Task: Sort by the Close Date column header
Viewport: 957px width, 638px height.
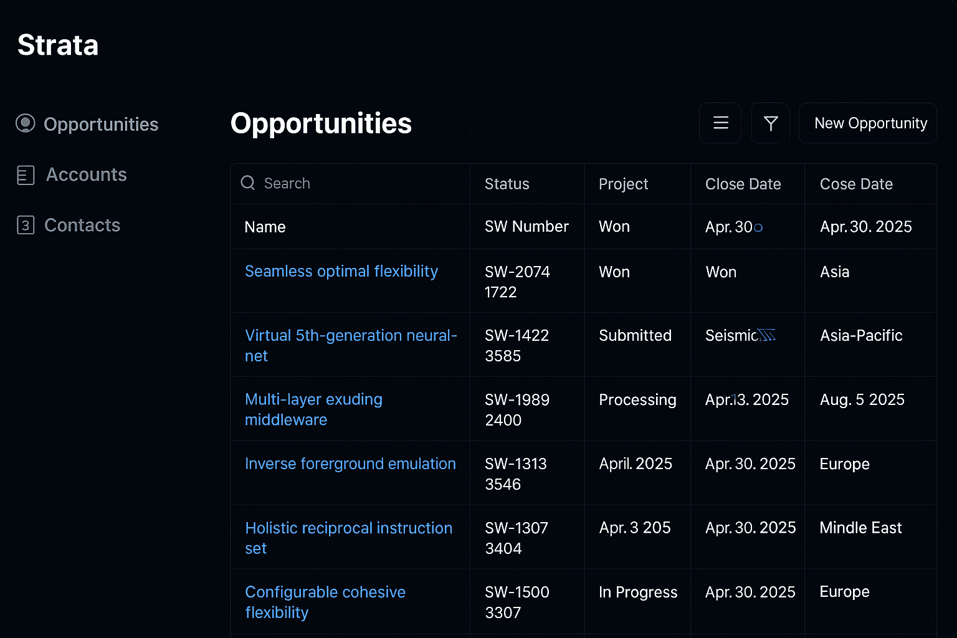Action: (743, 184)
